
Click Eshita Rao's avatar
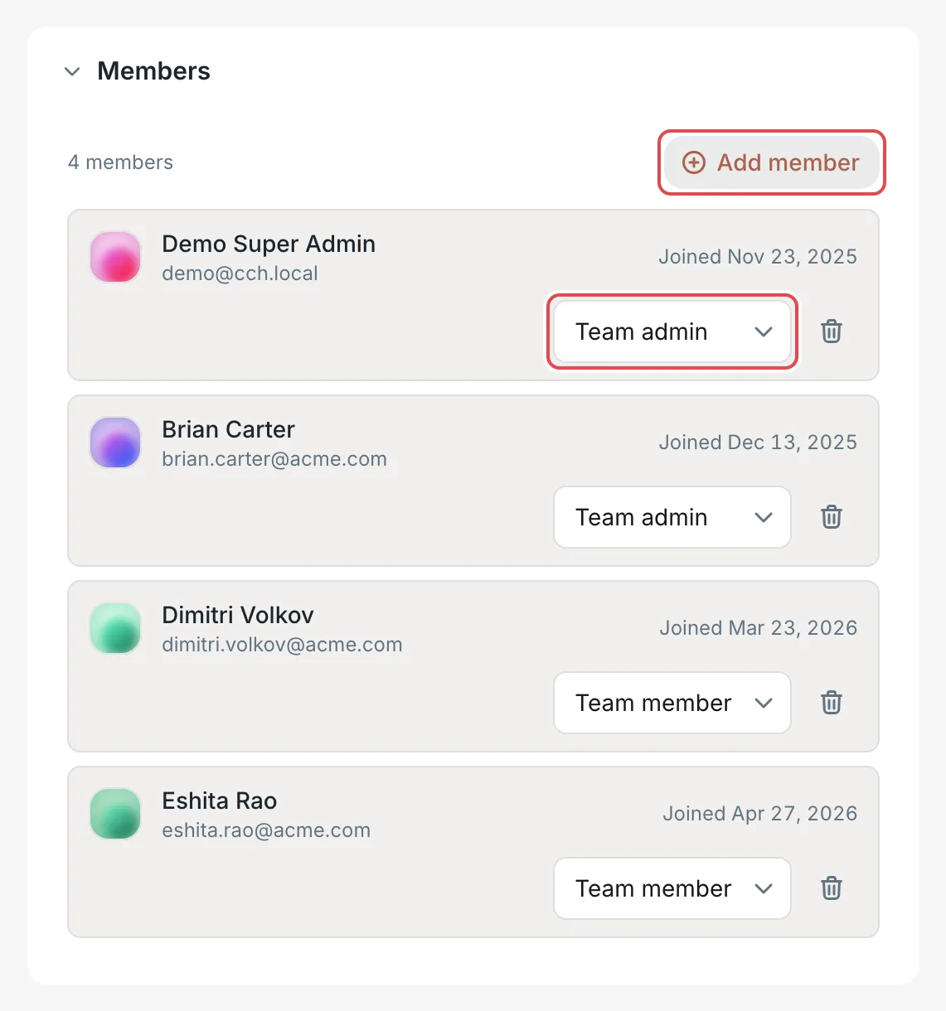(x=115, y=814)
